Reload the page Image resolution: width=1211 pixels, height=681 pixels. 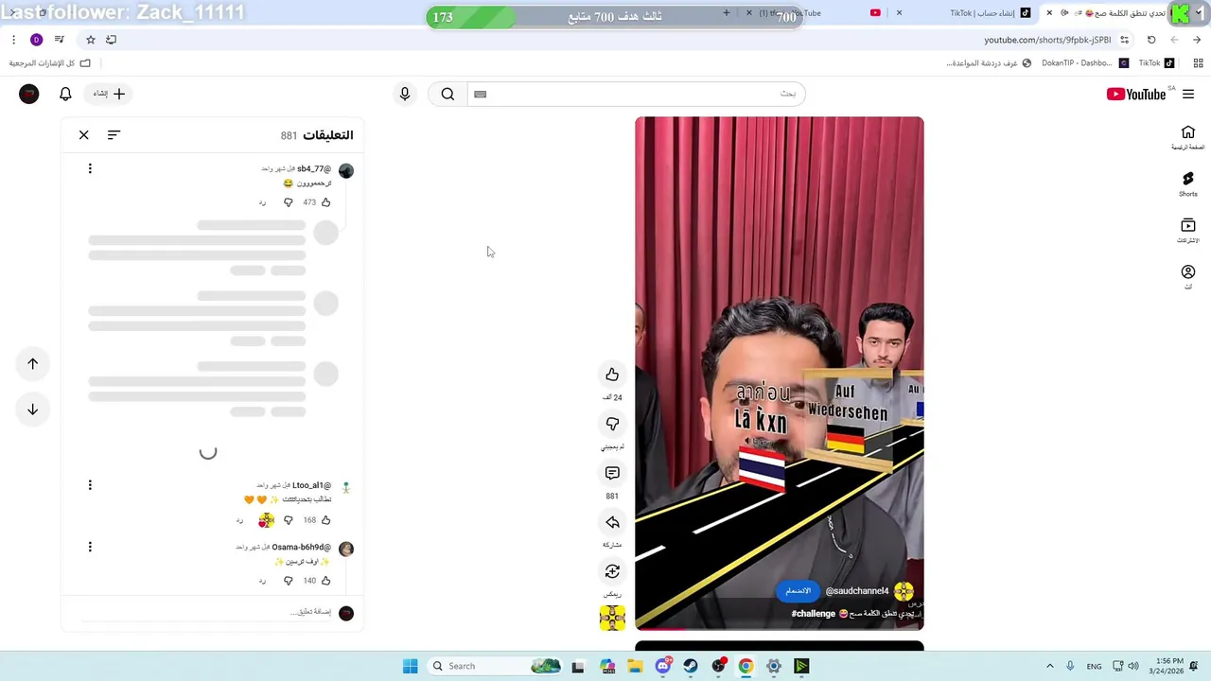pos(1151,40)
